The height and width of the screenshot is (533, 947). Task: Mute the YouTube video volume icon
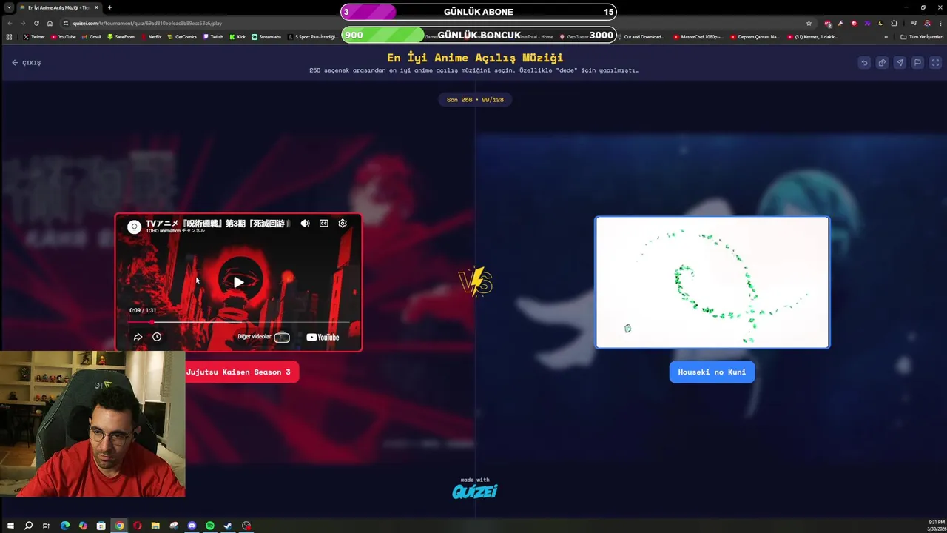click(x=306, y=224)
